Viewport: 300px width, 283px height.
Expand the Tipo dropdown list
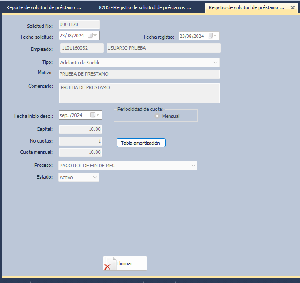tap(216, 63)
